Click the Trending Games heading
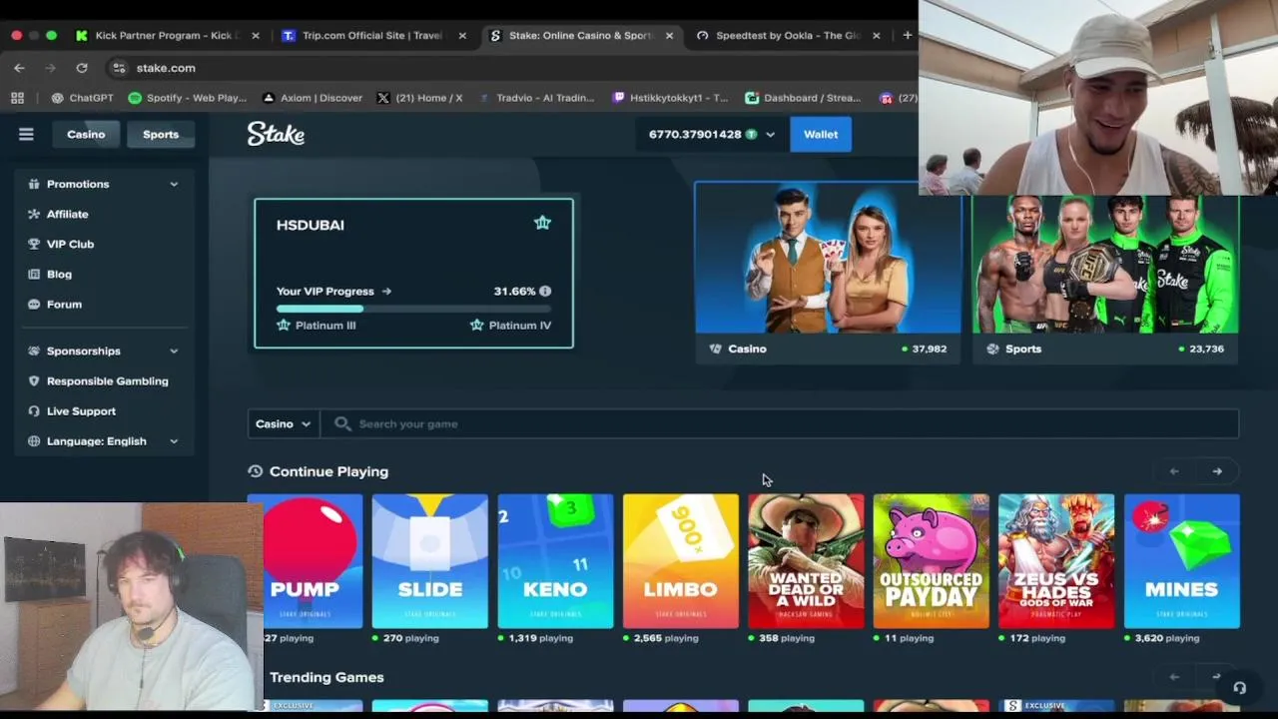Screen dimensions: 1278x719 326,677
